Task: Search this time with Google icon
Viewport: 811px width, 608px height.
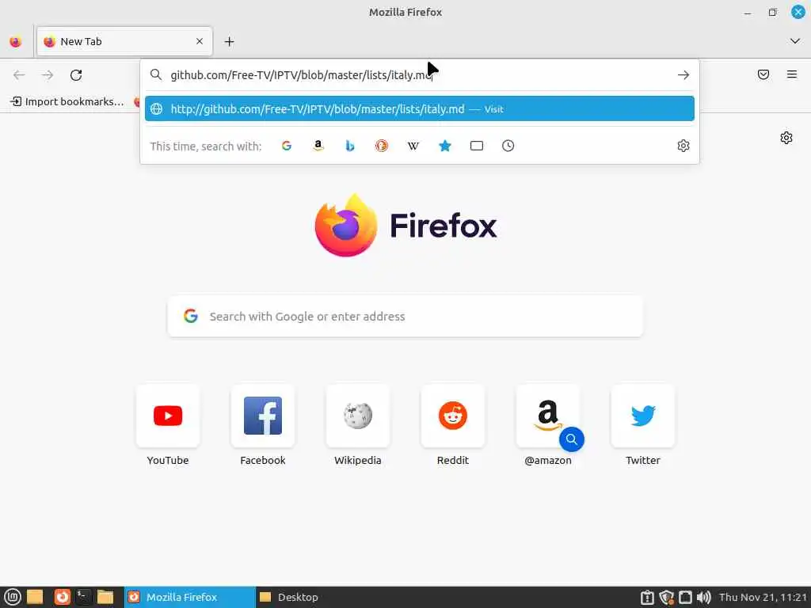Action: (x=287, y=146)
